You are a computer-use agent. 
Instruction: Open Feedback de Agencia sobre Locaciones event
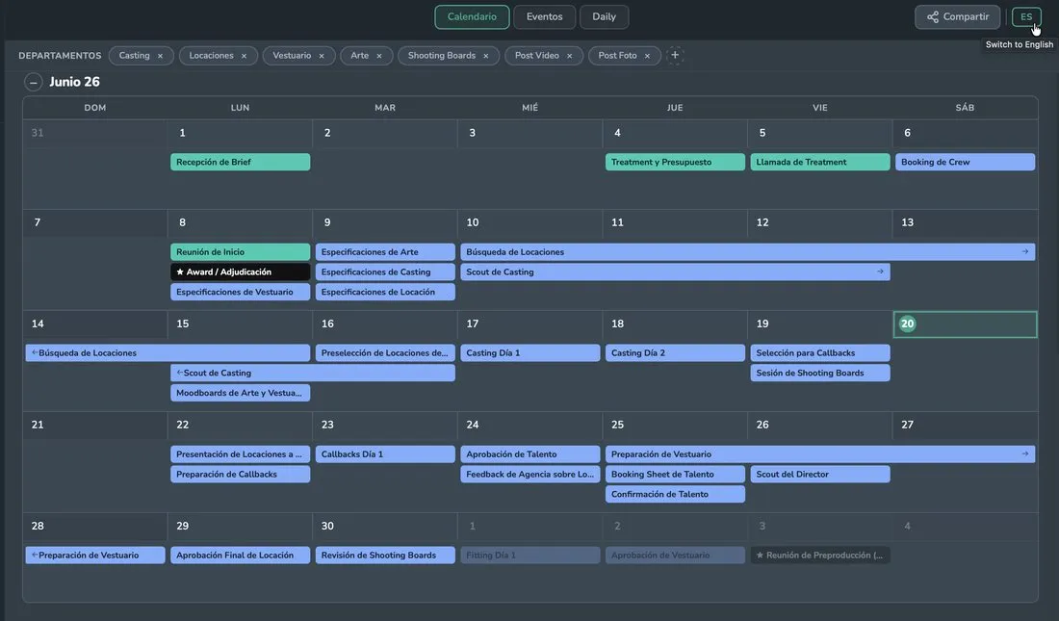point(530,475)
